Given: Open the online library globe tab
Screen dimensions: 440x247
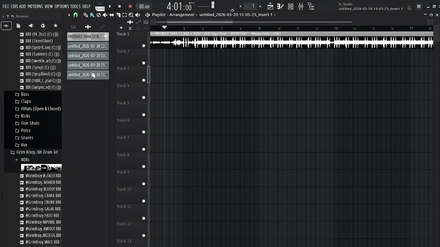Looking at the screenshot, I should pyautogui.click(x=43, y=26).
